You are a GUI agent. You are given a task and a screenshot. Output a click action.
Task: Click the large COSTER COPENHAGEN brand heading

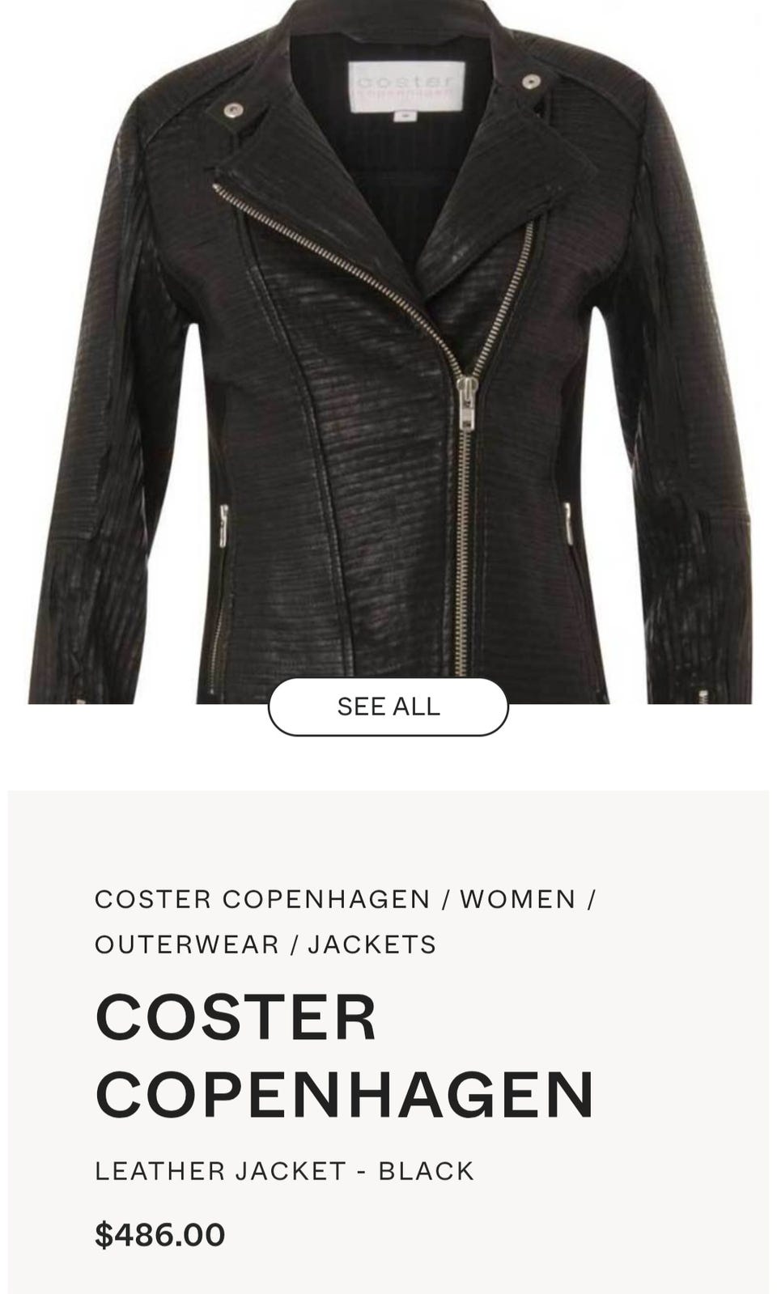click(x=345, y=1055)
